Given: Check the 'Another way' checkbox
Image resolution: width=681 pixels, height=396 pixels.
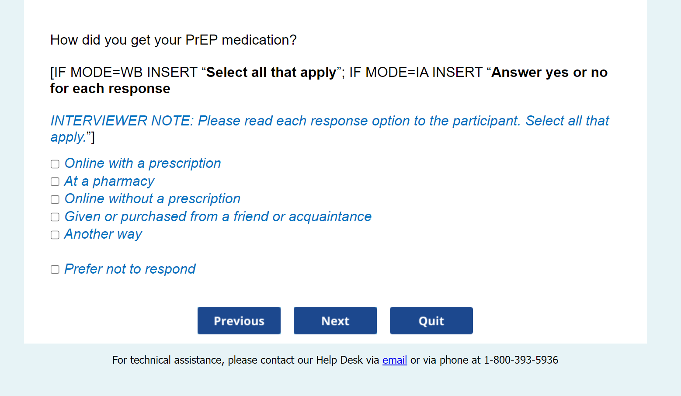Looking at the screenshot, I should coord(55,235).
